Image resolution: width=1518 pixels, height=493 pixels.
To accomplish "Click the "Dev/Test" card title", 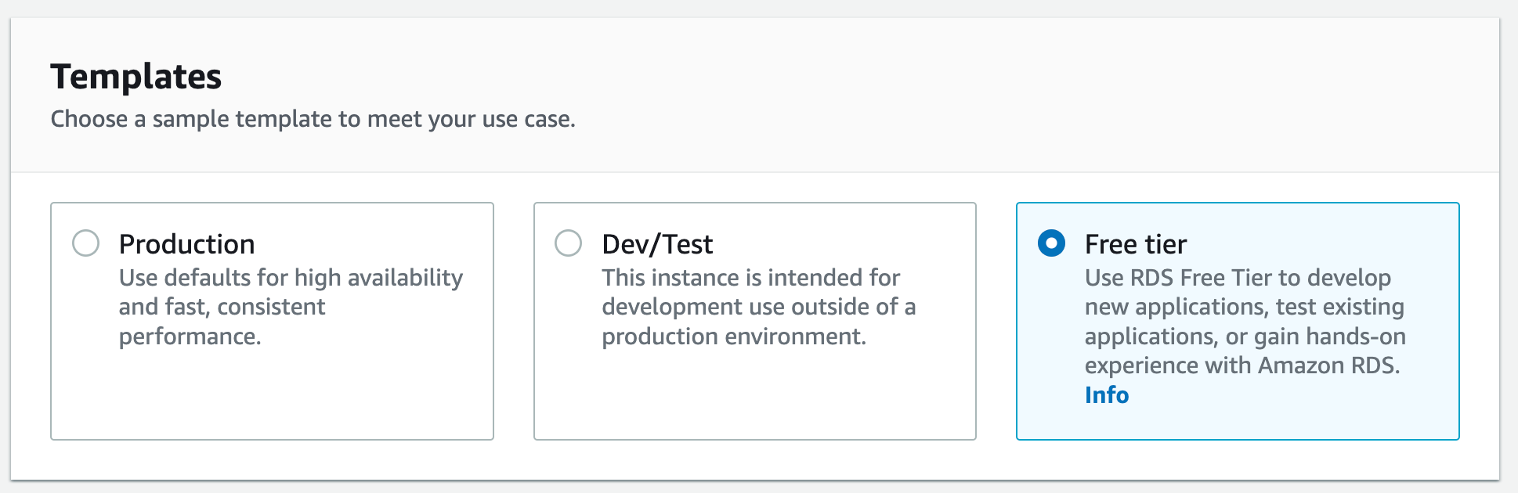I will pos(657,244).
